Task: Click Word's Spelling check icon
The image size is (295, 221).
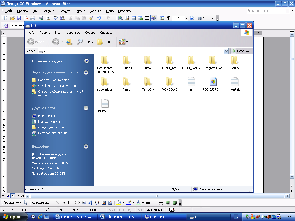Action: (56, 18)
